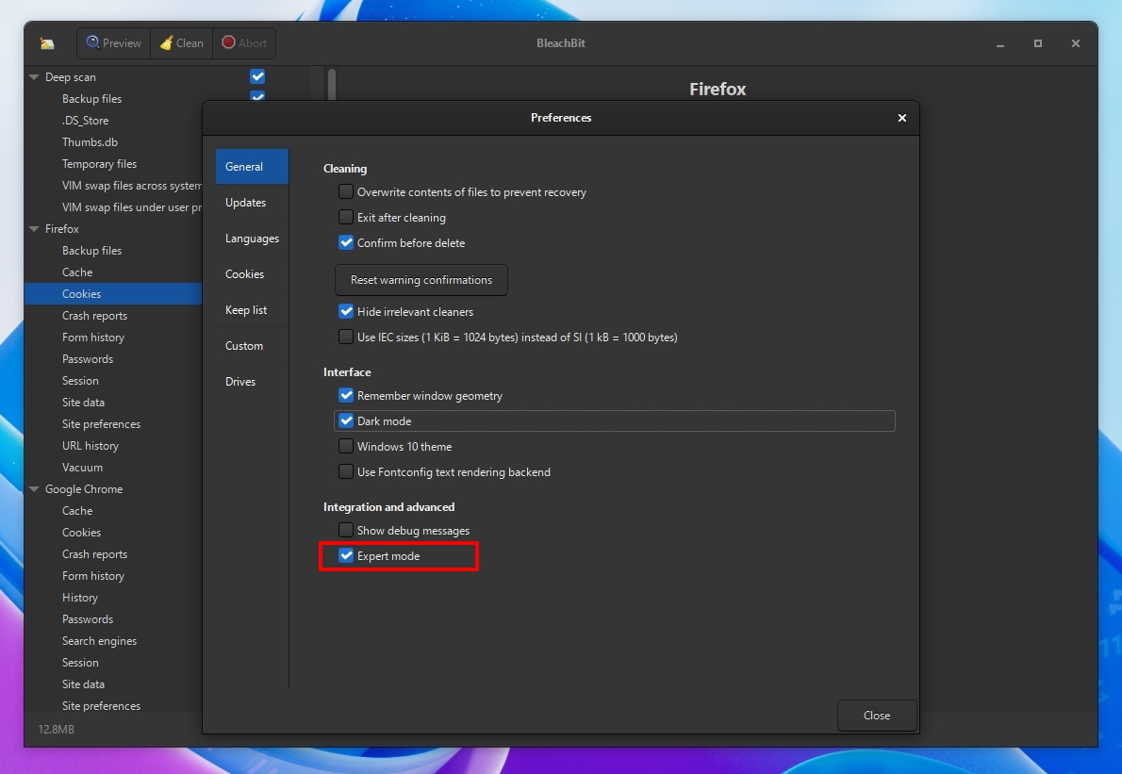Viewport: 1122px width, 774px height.
Task: Click the Firefox heading in main panel
Action: 718,89
